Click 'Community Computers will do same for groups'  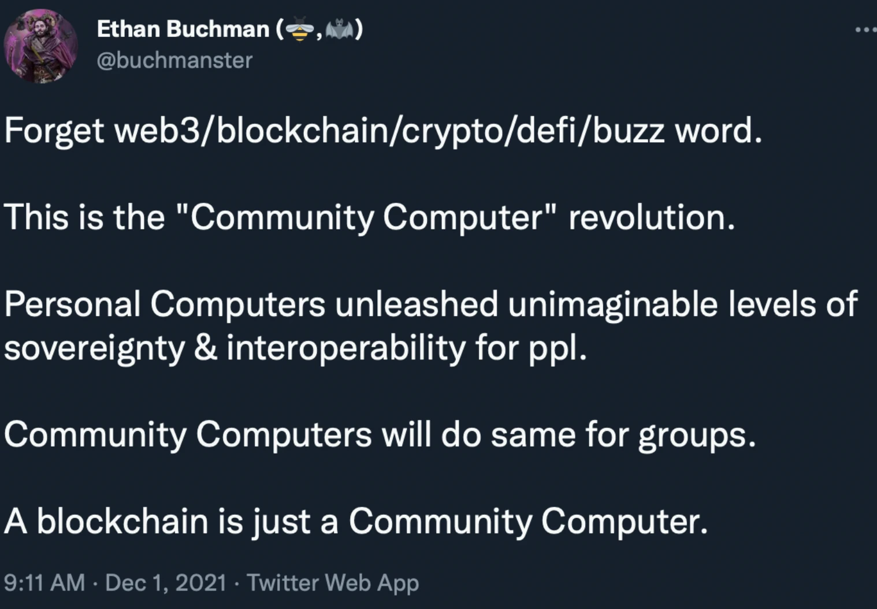[x=380, y=435]
